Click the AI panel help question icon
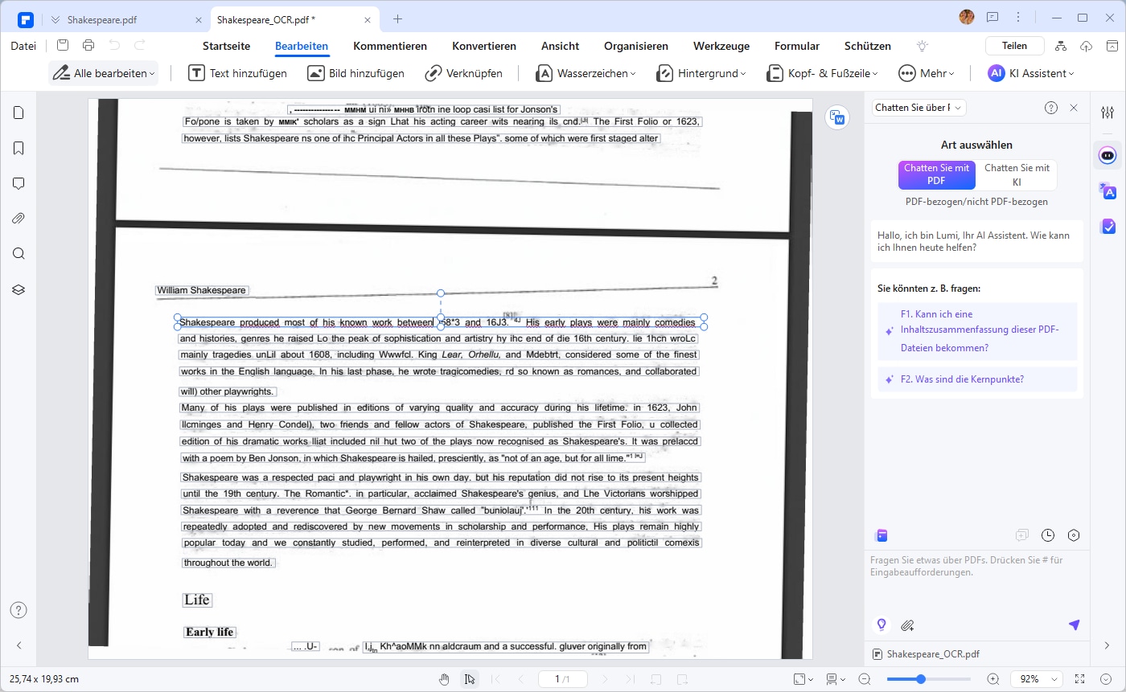The image size is (1126, 692). coord(1051,108)
